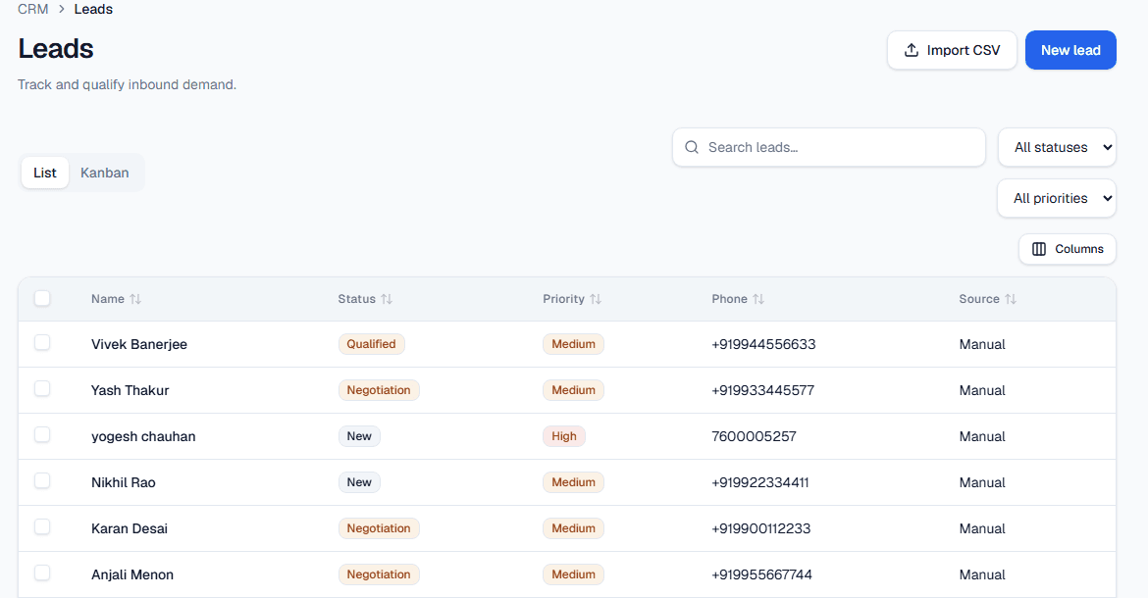Click the Leads breadcrumb item
Screen dimensions: 1148x598
93,10
